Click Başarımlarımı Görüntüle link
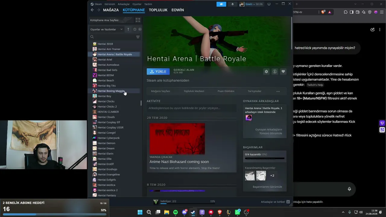 pos(267,187)
